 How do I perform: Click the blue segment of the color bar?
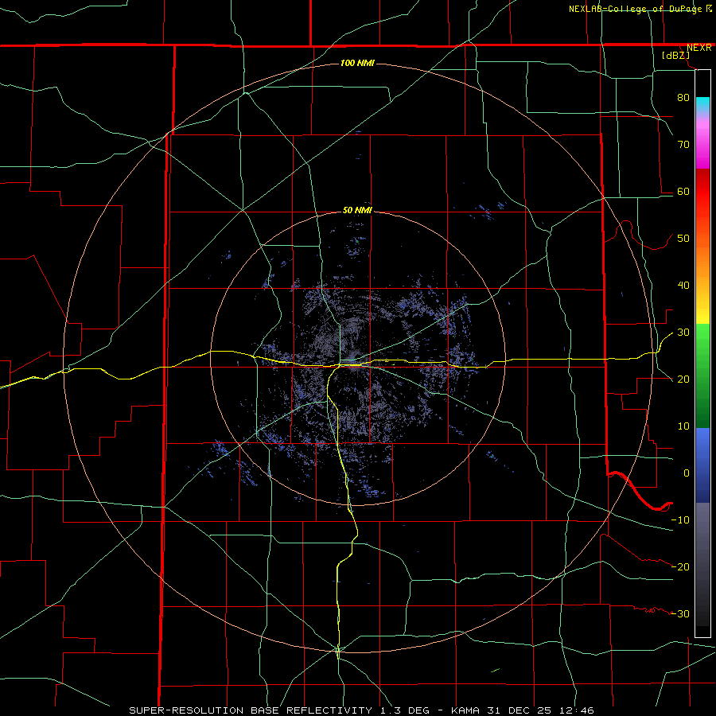(x=702, y=465)
